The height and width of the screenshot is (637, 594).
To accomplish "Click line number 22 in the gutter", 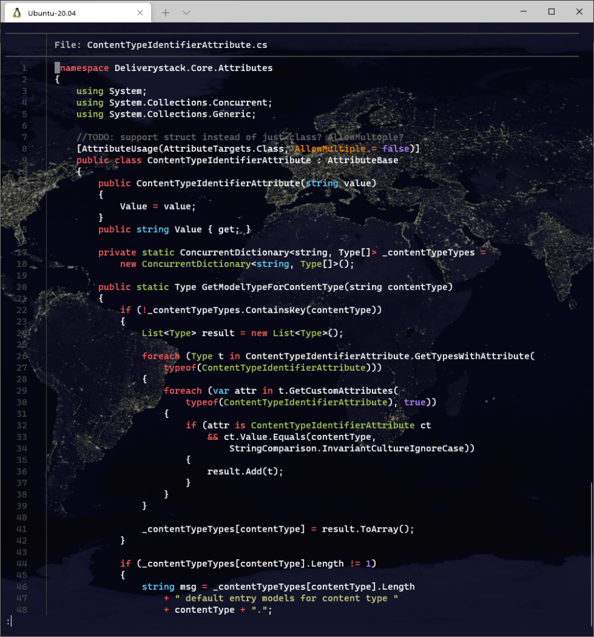I will (x=22, y=310).
